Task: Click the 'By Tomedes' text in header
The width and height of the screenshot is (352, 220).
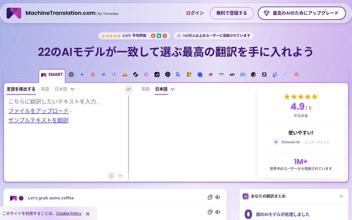Action: pos(108,14)
